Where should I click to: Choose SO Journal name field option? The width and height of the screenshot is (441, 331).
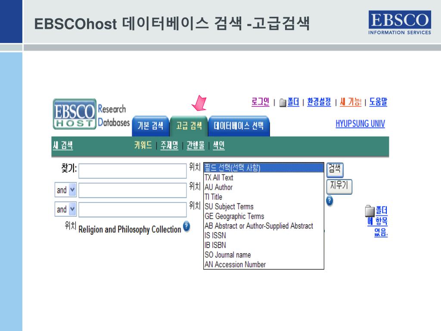click(x=264, y=255)
